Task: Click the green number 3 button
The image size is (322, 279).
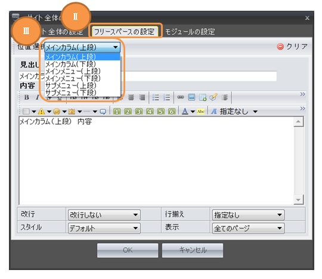Action: (139, 112)
